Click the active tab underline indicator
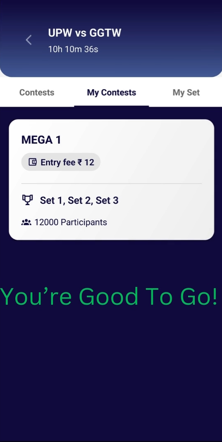The height and width of the screenshot is (442, 222). (x=112, y=106)
